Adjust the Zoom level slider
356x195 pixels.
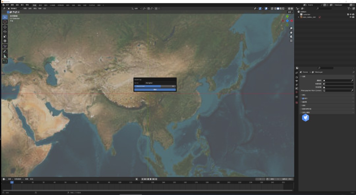155,86
